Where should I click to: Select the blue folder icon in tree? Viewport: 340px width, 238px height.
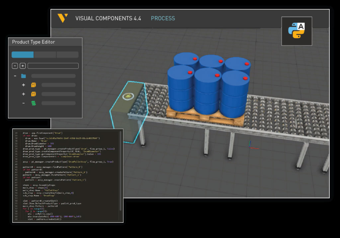(24, 76)
